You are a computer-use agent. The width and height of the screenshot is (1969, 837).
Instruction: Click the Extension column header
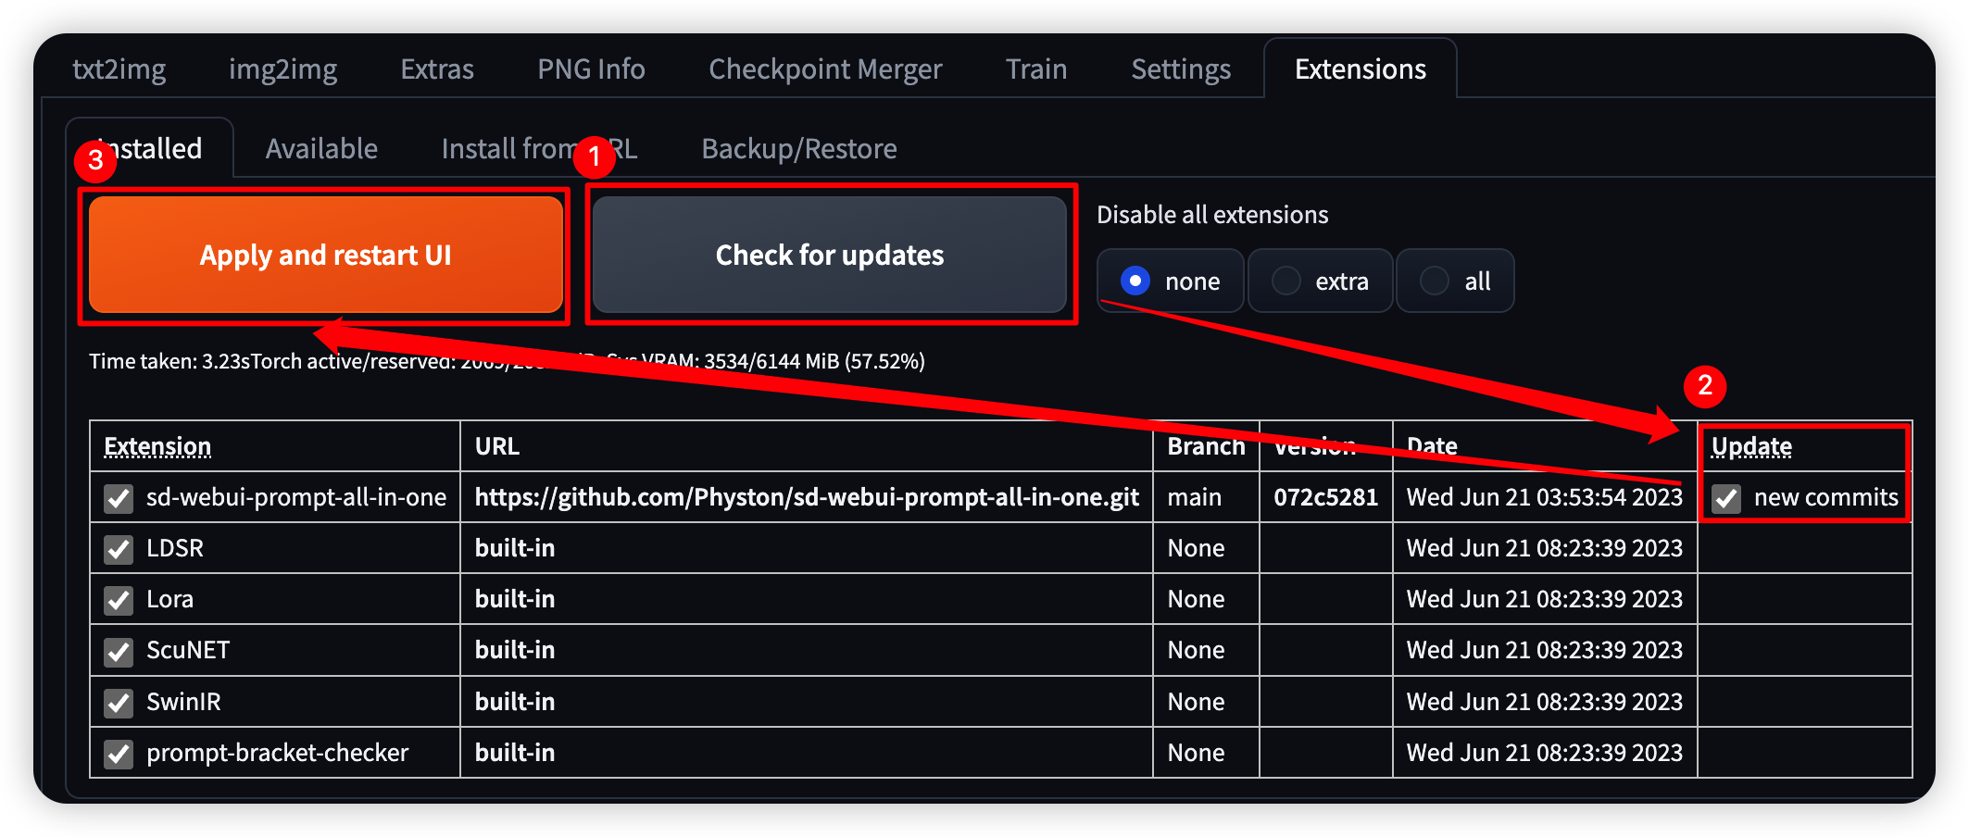click(x=157, y=446)
